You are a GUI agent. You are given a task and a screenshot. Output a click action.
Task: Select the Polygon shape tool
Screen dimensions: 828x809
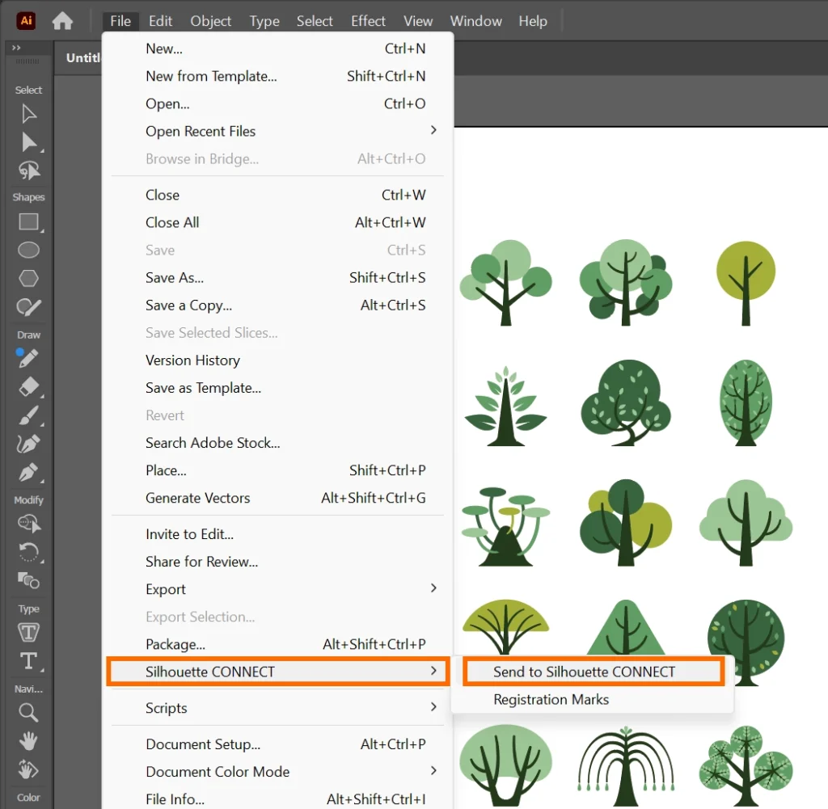tap(29, 279)
